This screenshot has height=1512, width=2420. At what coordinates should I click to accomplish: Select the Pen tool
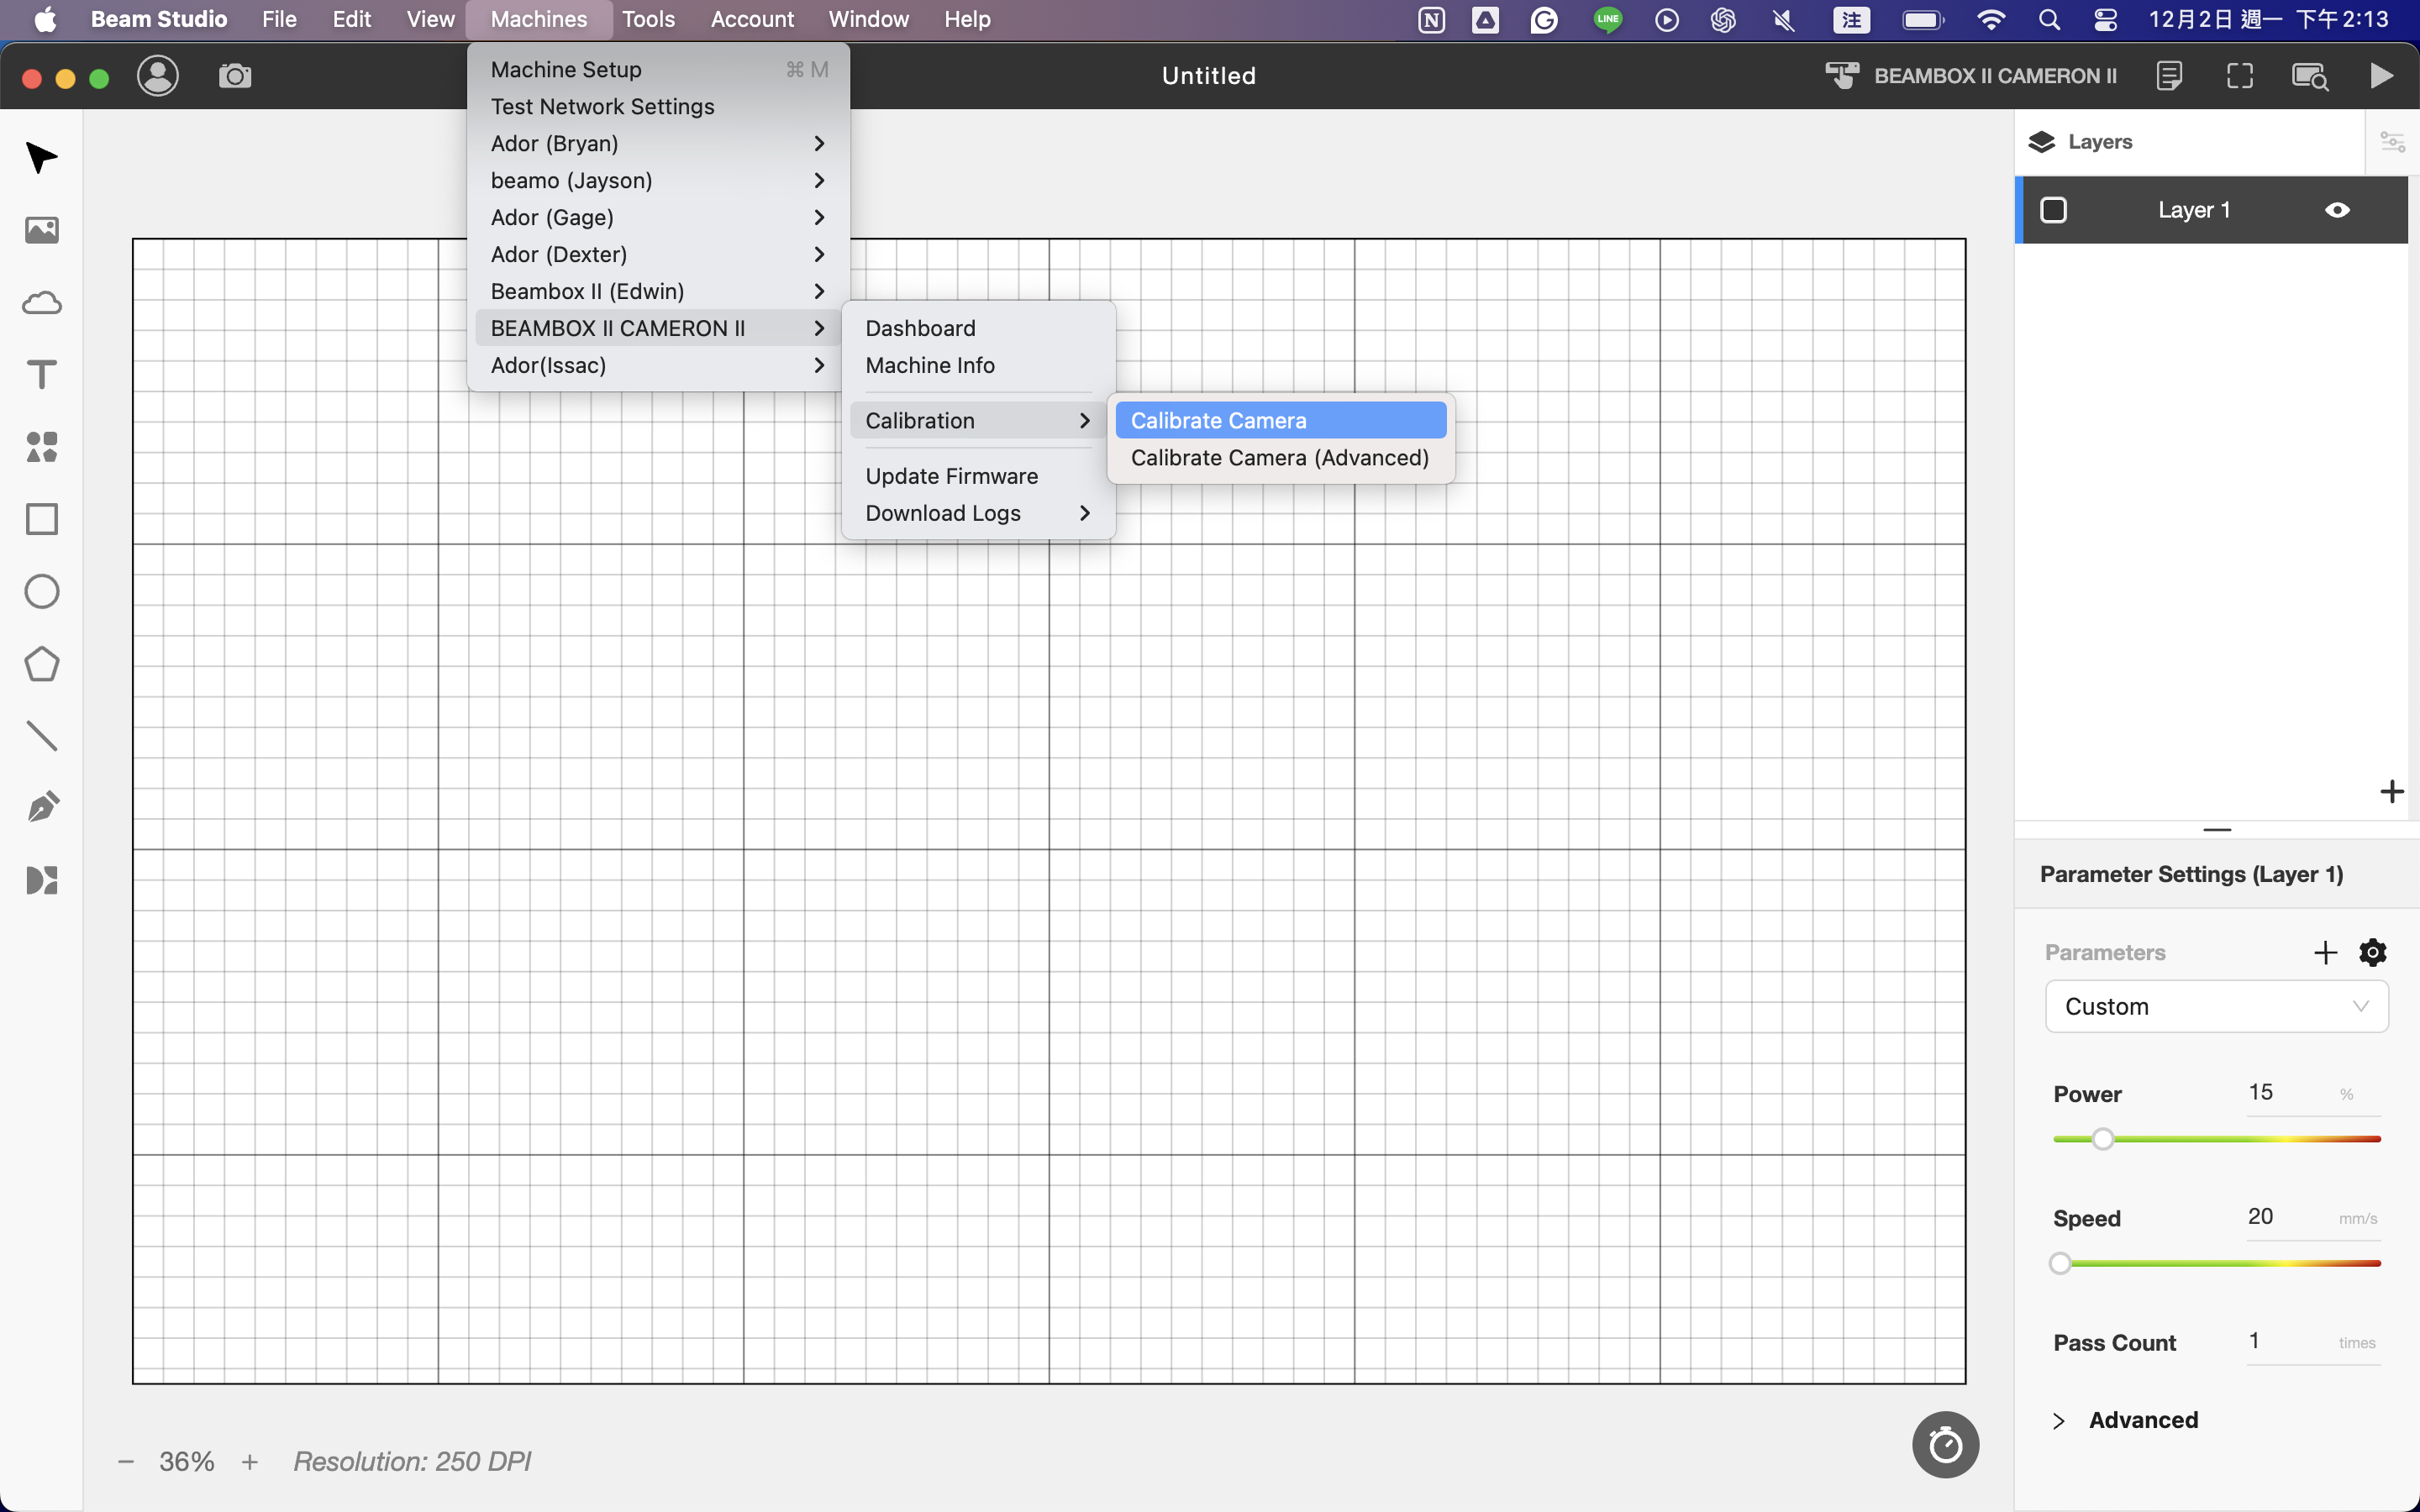click(41, 808)
